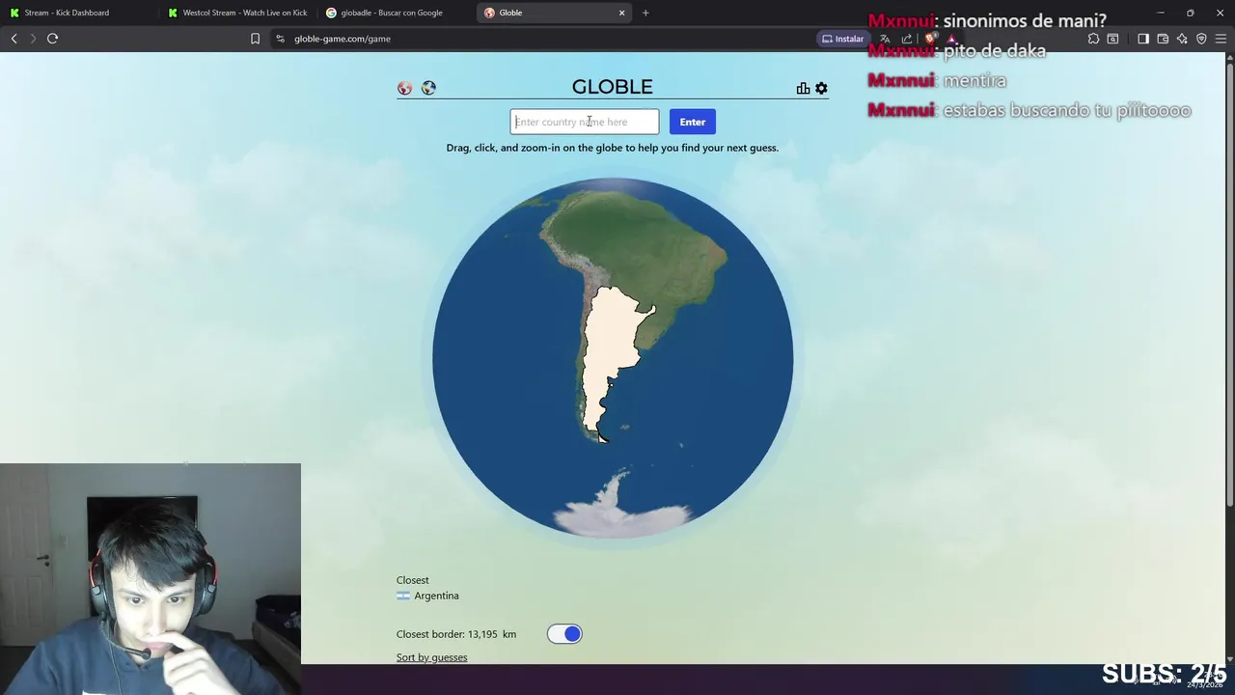Toggle the km/miles distance switch
The image size is (1235, 695).
(x=564, y=634)
